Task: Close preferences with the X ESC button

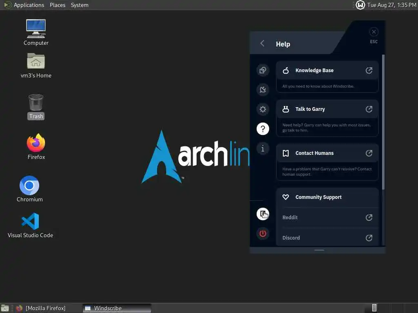Action: pos(374,32)
